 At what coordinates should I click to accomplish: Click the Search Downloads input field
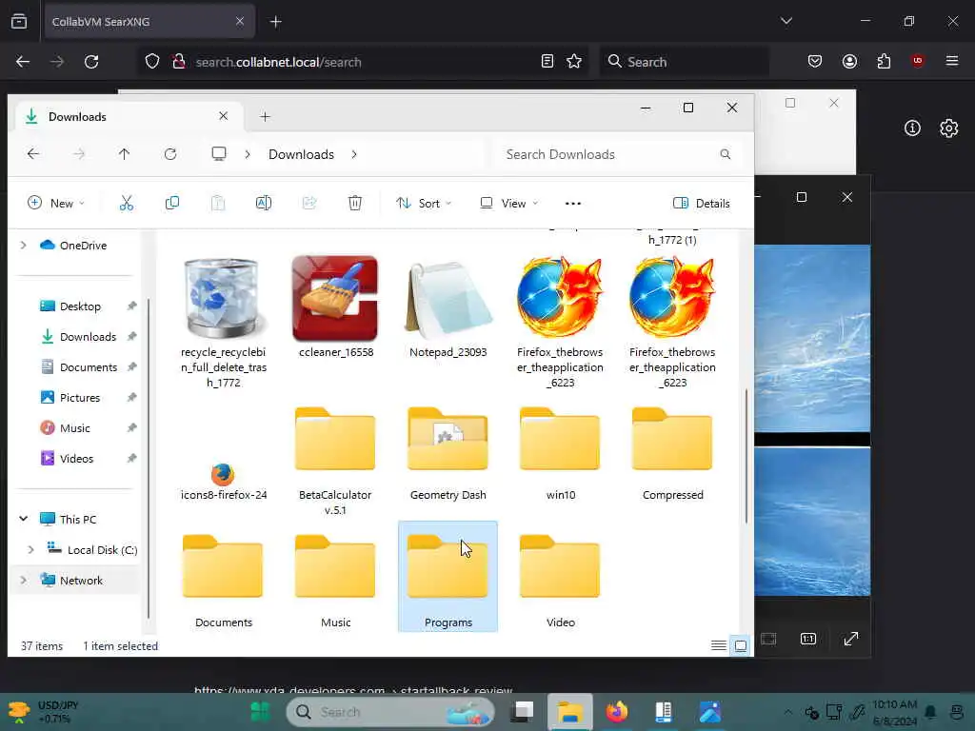(616, 154)
